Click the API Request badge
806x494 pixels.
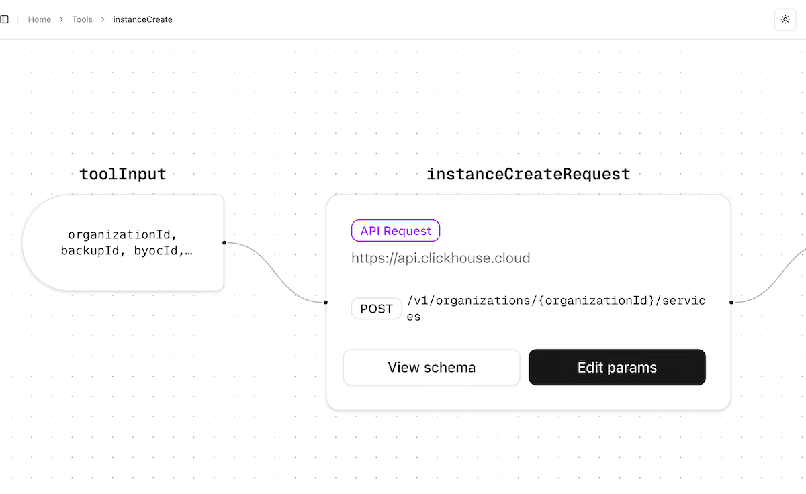(395, 231)
